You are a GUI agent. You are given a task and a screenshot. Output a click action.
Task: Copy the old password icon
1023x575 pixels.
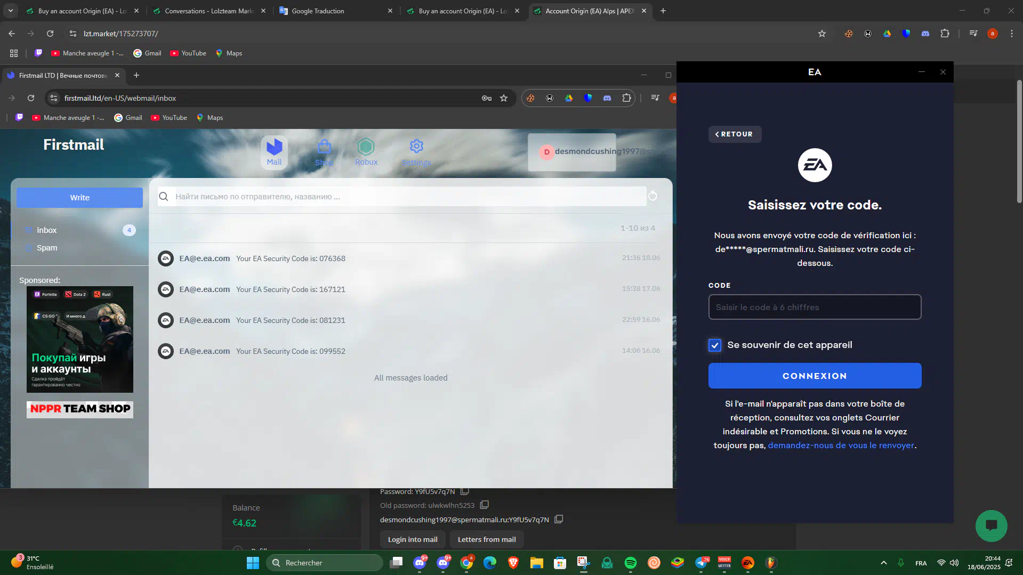coord(484,505)
